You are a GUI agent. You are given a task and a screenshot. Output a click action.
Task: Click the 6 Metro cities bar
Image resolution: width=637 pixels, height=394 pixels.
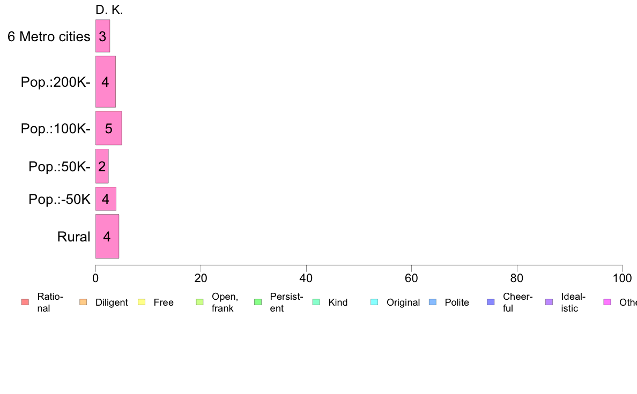tap(102, 36)
